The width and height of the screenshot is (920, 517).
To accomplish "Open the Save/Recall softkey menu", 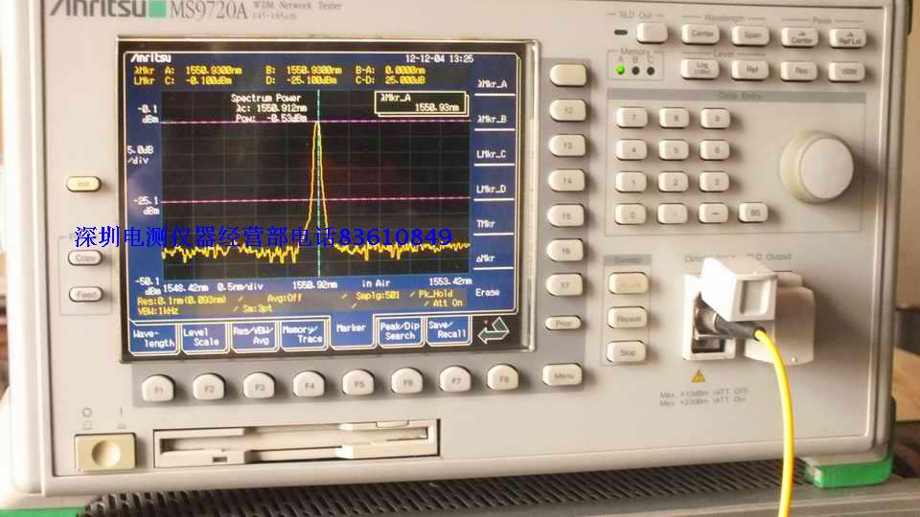I will tap(447, 329).
